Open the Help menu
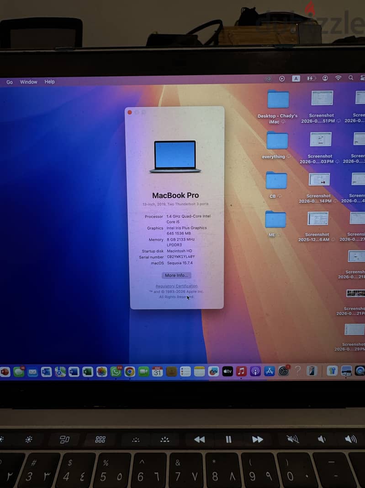 (49, 81)
